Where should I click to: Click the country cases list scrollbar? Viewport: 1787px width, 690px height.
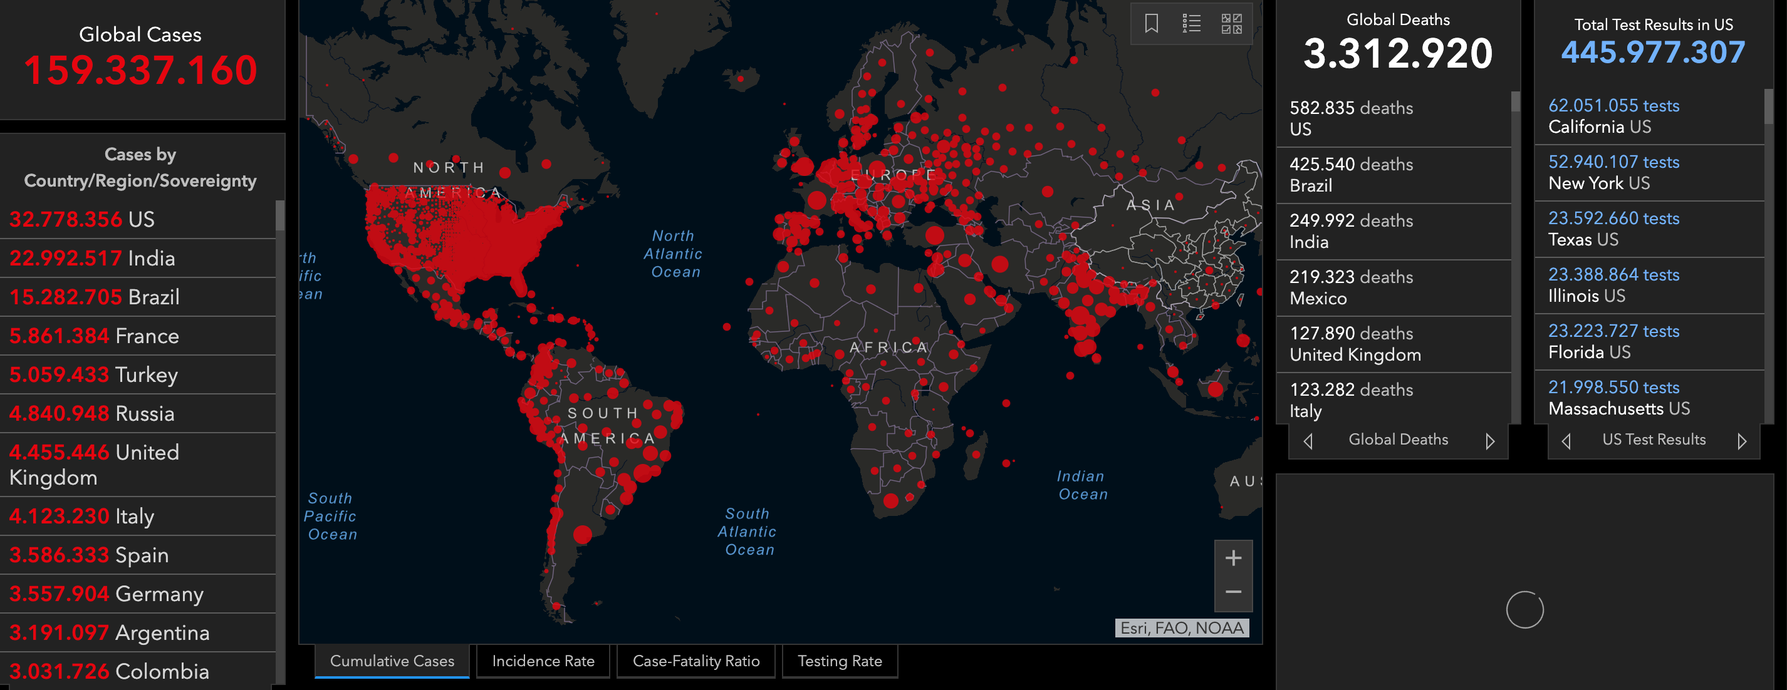(279, 215)
